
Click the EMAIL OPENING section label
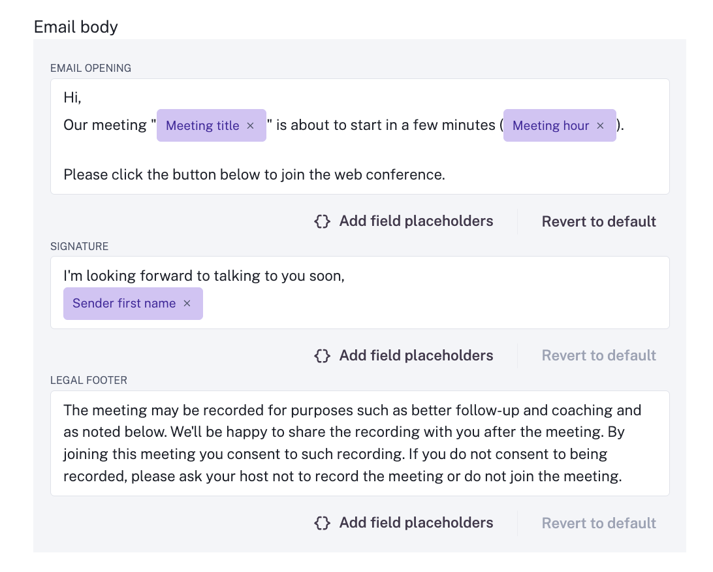click(91, 67)
